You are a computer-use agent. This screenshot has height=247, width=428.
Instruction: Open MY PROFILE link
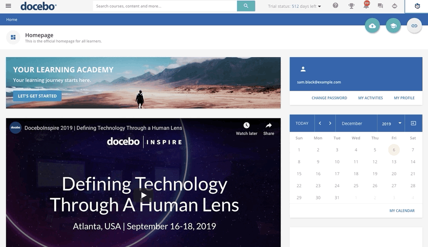point(404,98)
